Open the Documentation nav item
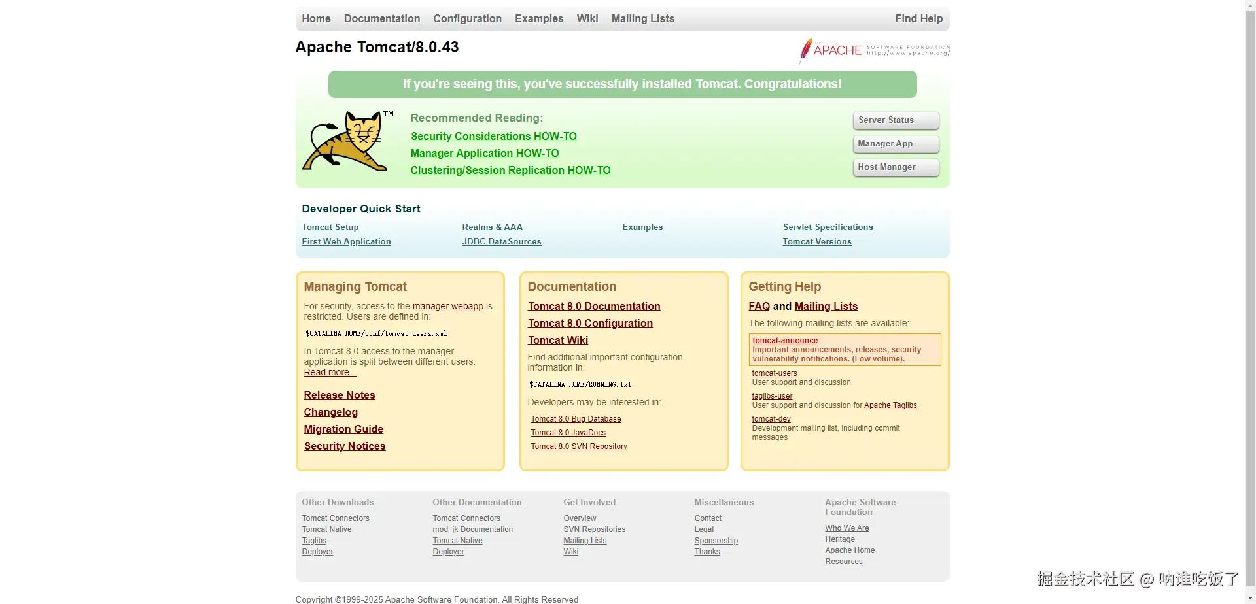1256x604 pixels. [382, 19]
